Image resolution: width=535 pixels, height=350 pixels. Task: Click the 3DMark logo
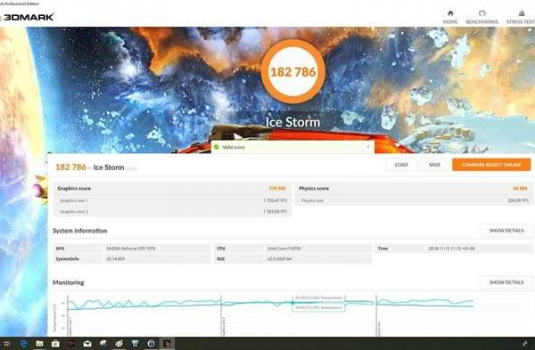28,17
